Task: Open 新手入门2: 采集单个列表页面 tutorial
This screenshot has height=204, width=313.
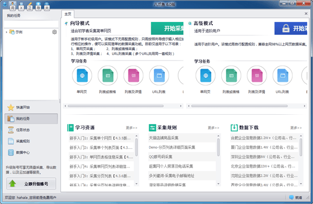Action: coord(101,148)
